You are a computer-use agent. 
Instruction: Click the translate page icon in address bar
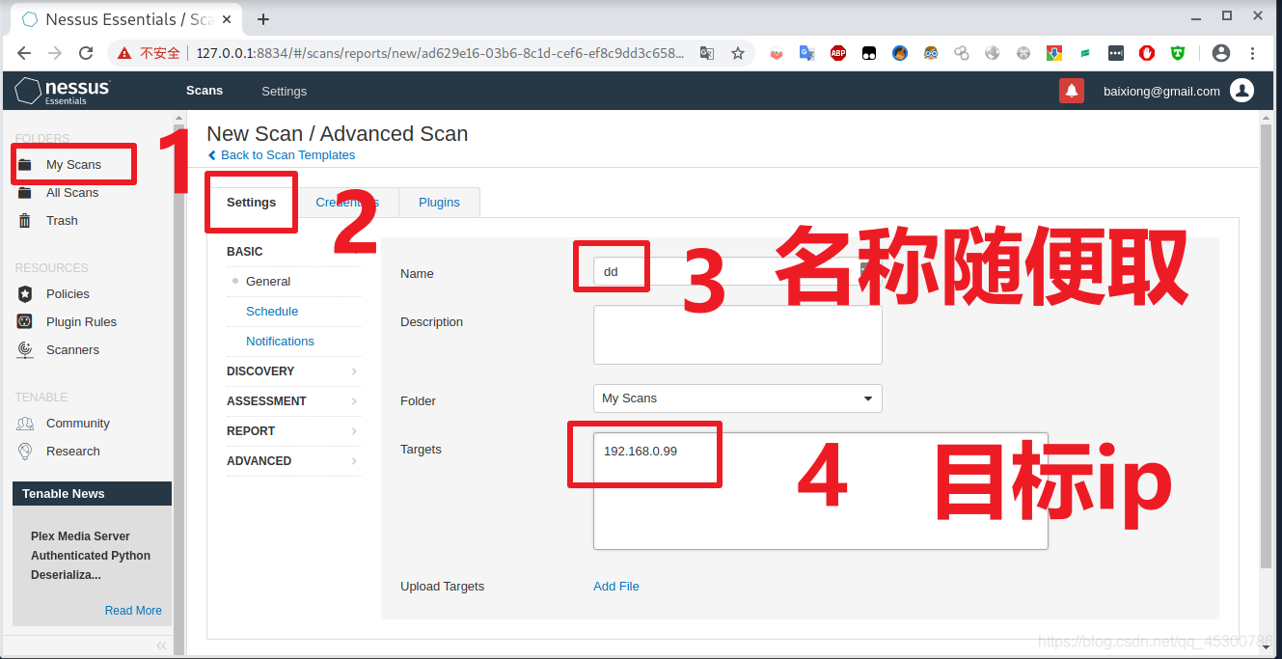pos(707,53)
